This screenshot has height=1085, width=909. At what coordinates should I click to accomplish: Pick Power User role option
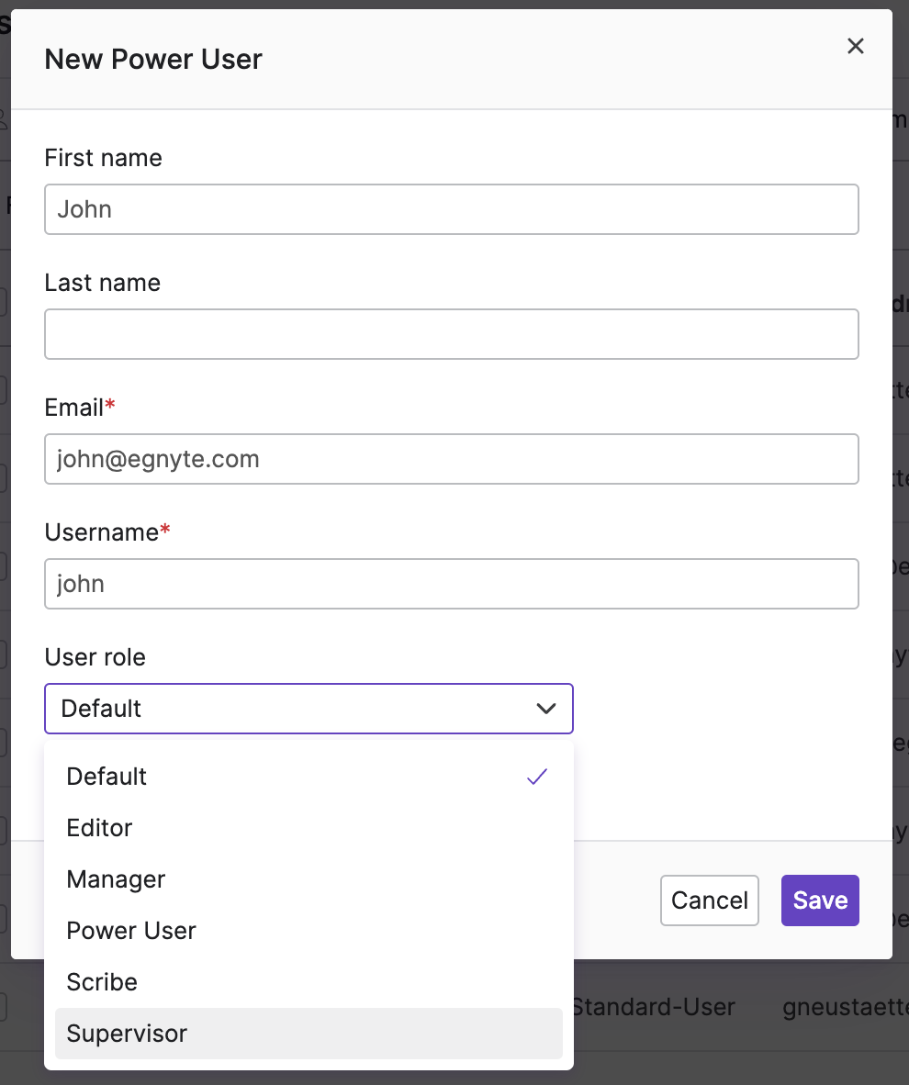coord(309,931)
